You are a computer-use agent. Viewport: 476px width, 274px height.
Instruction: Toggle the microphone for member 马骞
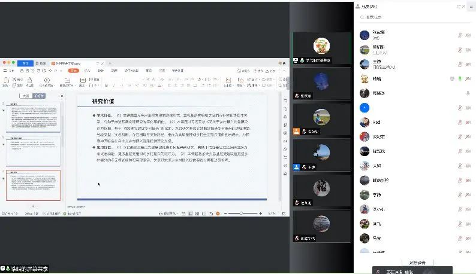click(460, 238)
